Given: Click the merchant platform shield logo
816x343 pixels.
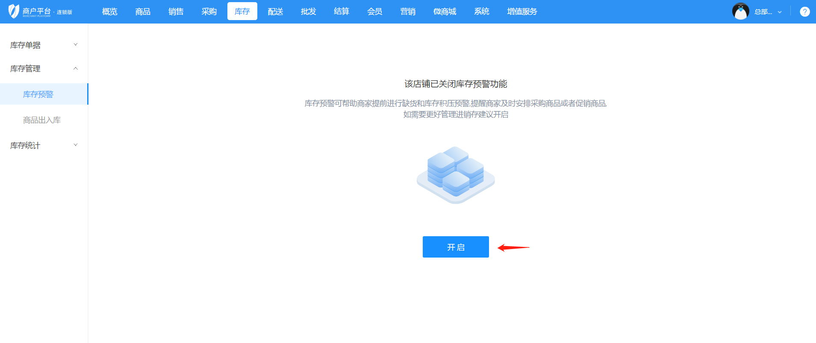Looking at the screenshot, I should tap(14, 11).
